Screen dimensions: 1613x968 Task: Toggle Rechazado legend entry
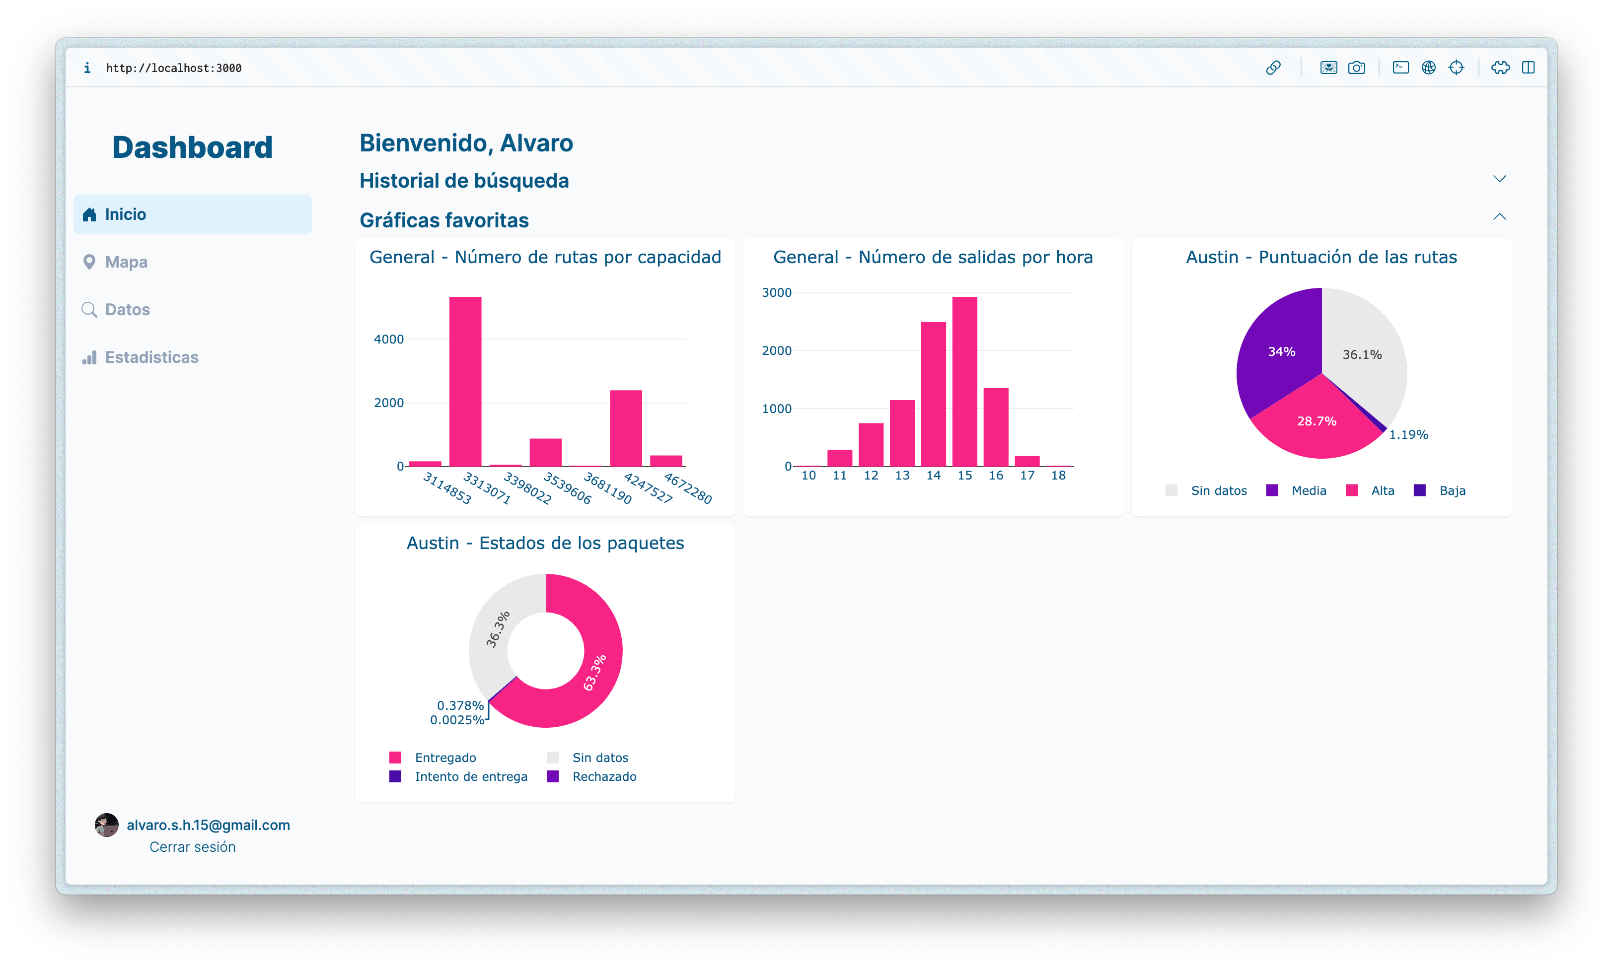tap(591, 776)
